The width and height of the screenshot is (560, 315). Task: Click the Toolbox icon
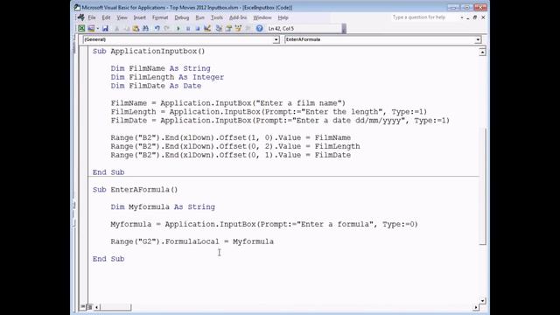point(248,29)
